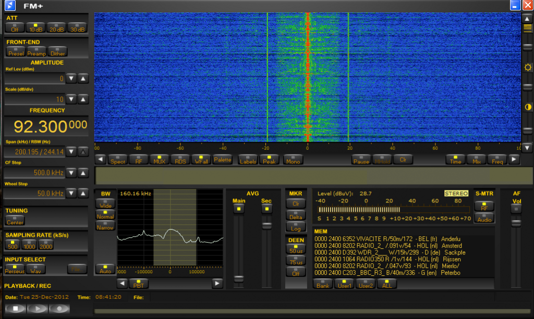The height and width of the screenshot is (319, 534).
Task: Switch to the RDS display view
Action: coord(180,160)
